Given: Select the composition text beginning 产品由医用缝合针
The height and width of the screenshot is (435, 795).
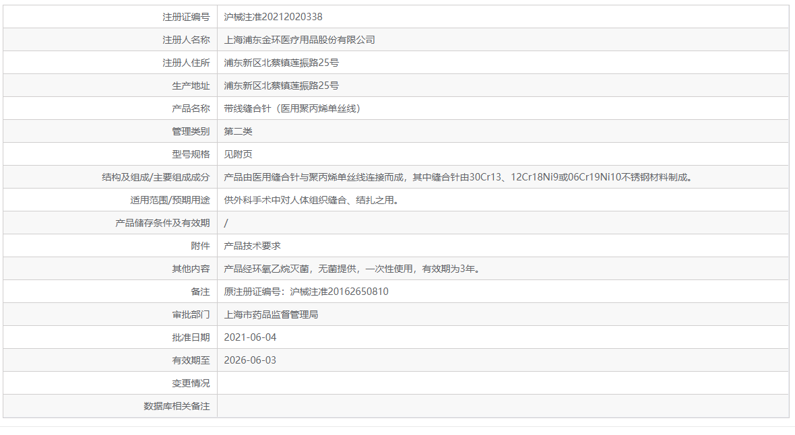Looking at the screenshot, I should [x=458, y=177].
